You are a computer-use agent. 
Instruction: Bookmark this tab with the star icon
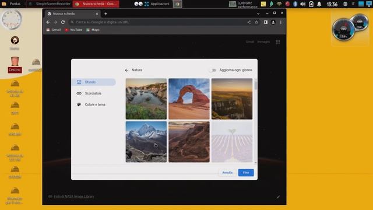(256, 22)
